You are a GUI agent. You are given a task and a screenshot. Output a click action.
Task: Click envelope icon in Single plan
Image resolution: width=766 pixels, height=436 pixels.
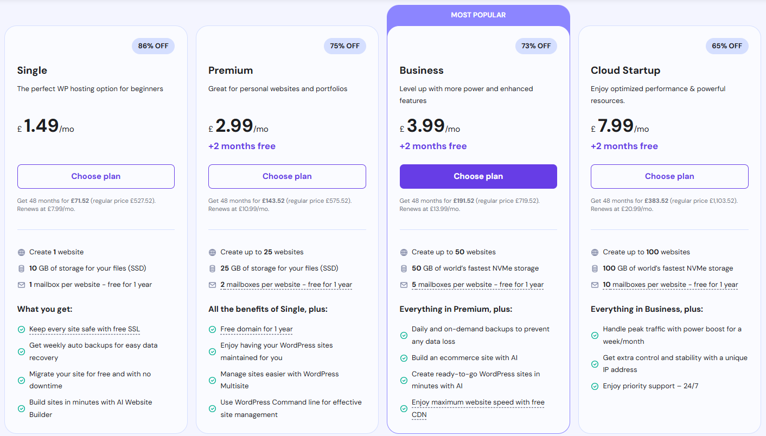coord(22,285)
